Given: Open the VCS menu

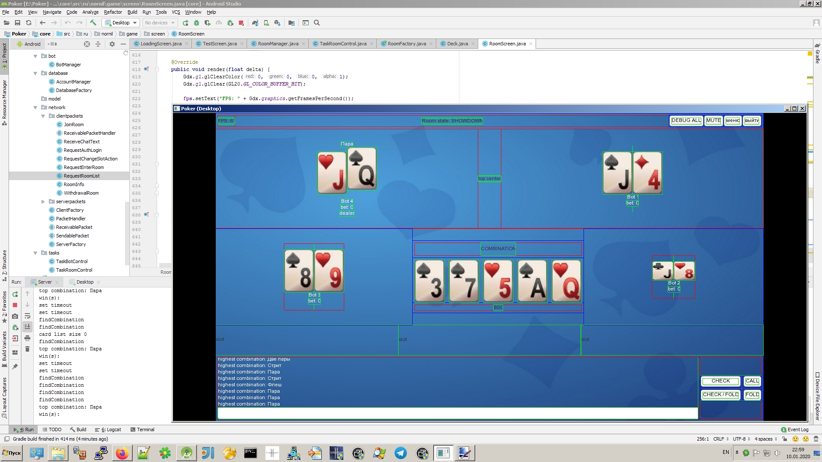Looking at the screenshot, I should tap(176, 12).
